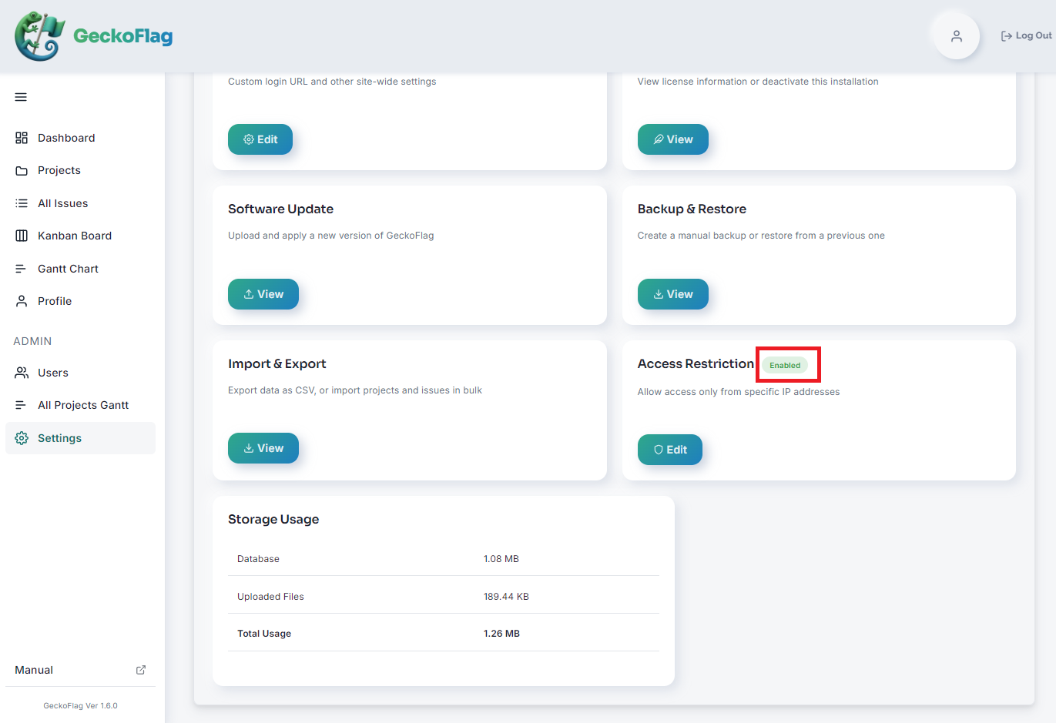
Task: Click the Backup & Restore heading
Action: pyautogui.click(x=692, y=209)
